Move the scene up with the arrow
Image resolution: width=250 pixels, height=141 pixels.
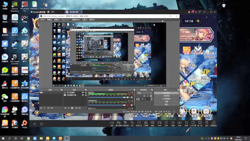(48, 108)
